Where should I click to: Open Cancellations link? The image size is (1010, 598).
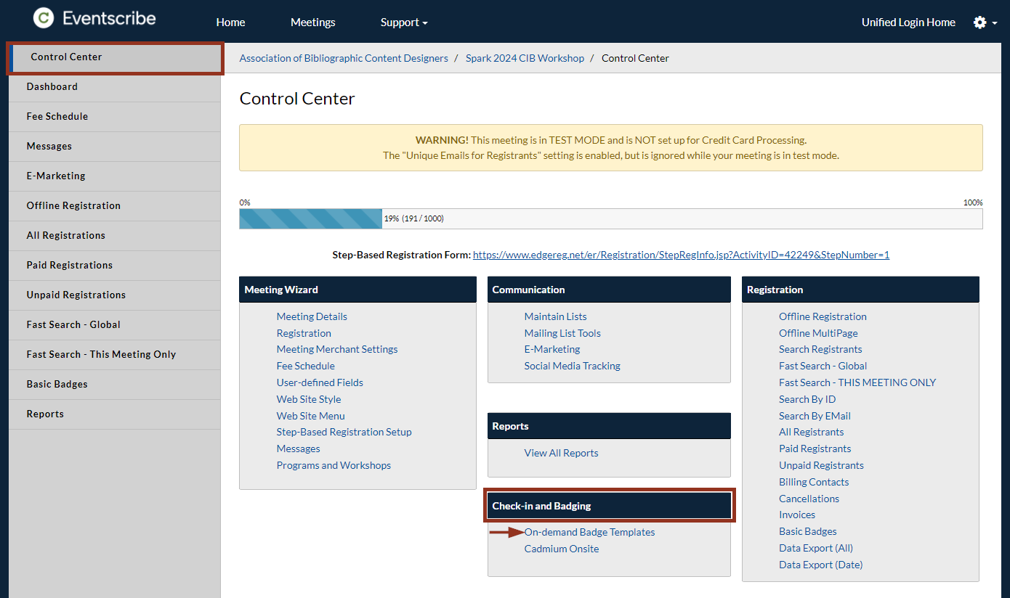pyautogui.click(x=809, y=499)
